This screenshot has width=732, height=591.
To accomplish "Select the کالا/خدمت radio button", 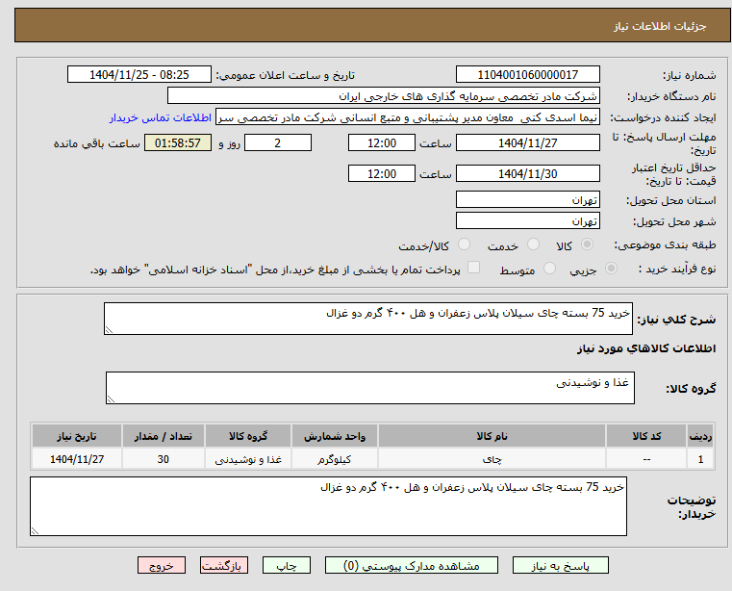I will click(x=464, y=244).
